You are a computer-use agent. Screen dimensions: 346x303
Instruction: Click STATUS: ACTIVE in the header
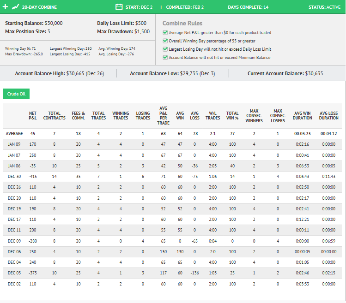pos(324,7)
